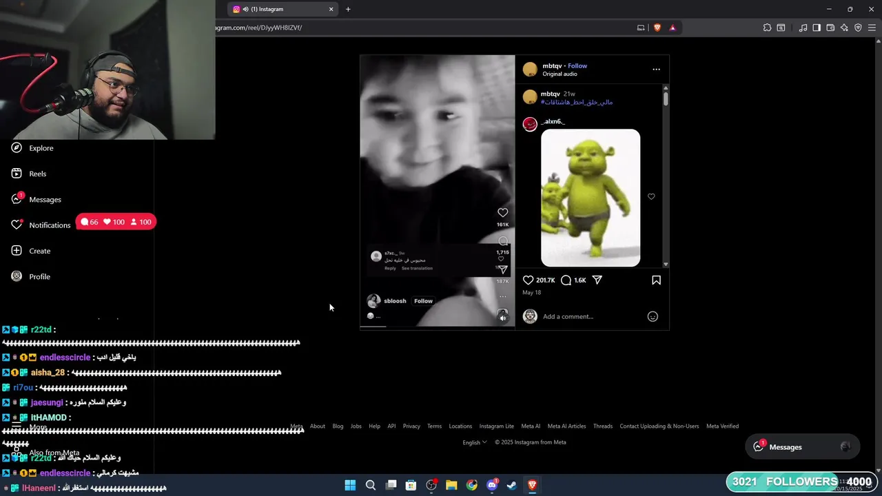Click the browser address bar URL
The height and width of the screenshot is (496, 882).
(259, 28)
